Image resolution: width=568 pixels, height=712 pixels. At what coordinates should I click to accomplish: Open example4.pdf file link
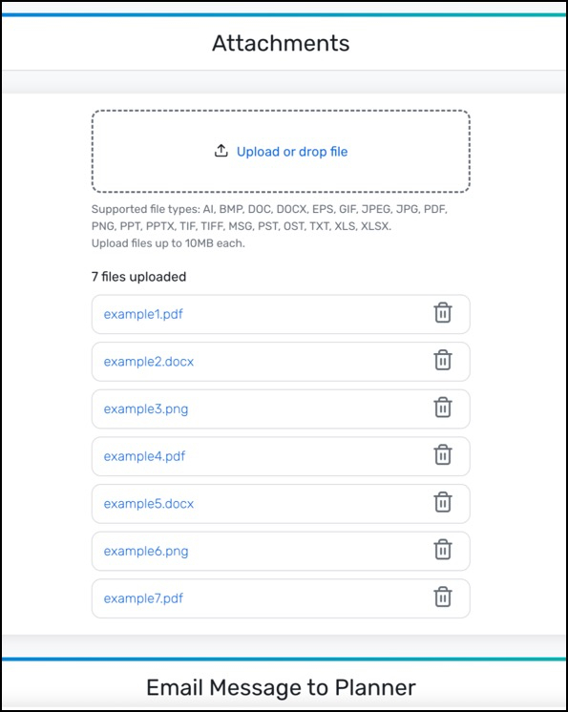click(144, 456)
